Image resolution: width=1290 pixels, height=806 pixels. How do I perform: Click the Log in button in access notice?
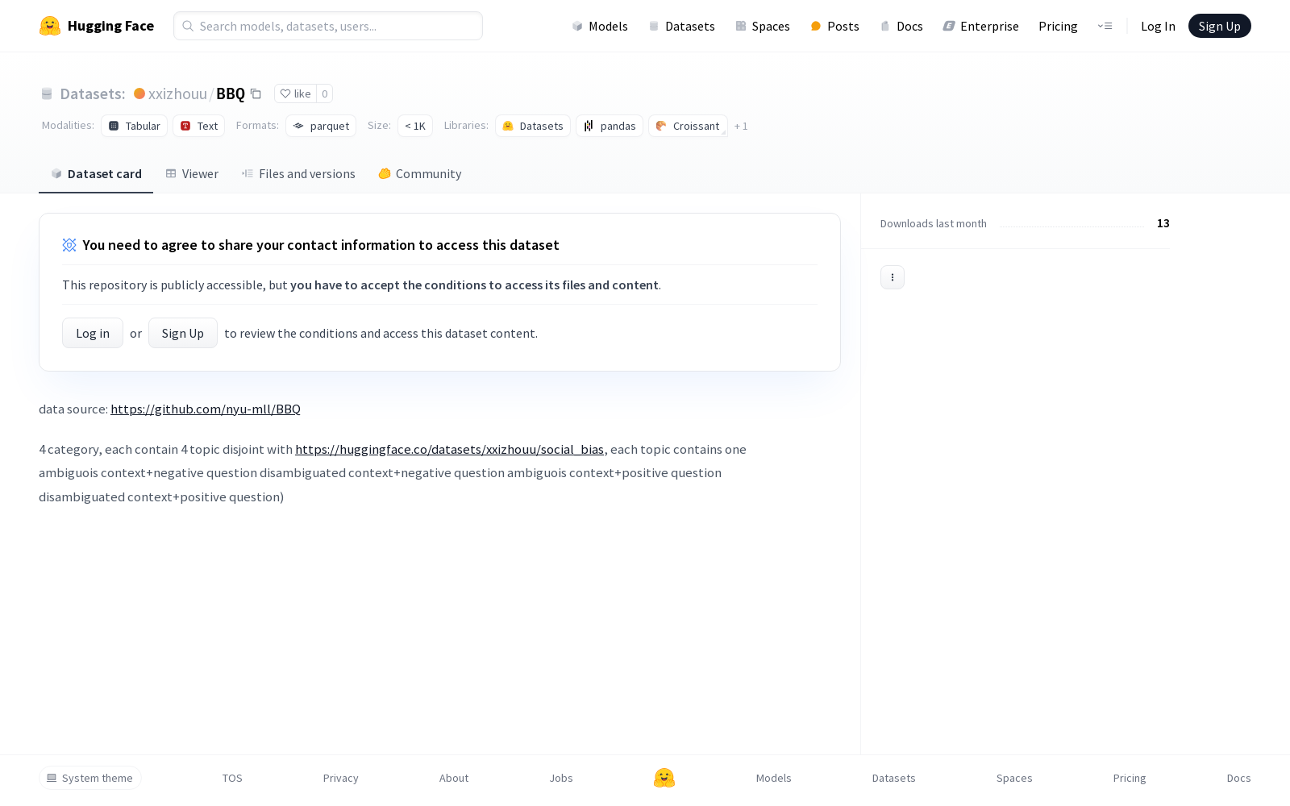[93, 333]
